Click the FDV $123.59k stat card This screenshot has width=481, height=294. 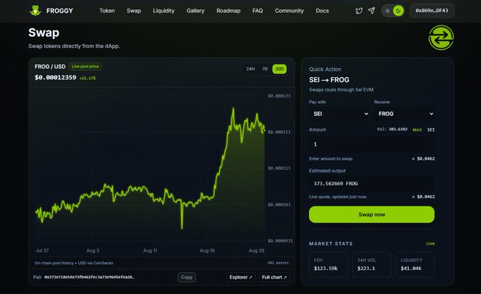click(x=328, y=264)
